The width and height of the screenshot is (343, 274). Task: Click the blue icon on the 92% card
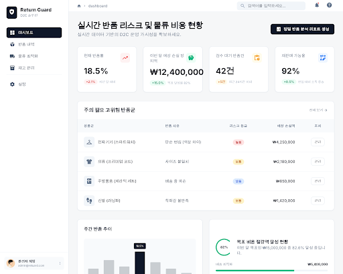point(323,58)
